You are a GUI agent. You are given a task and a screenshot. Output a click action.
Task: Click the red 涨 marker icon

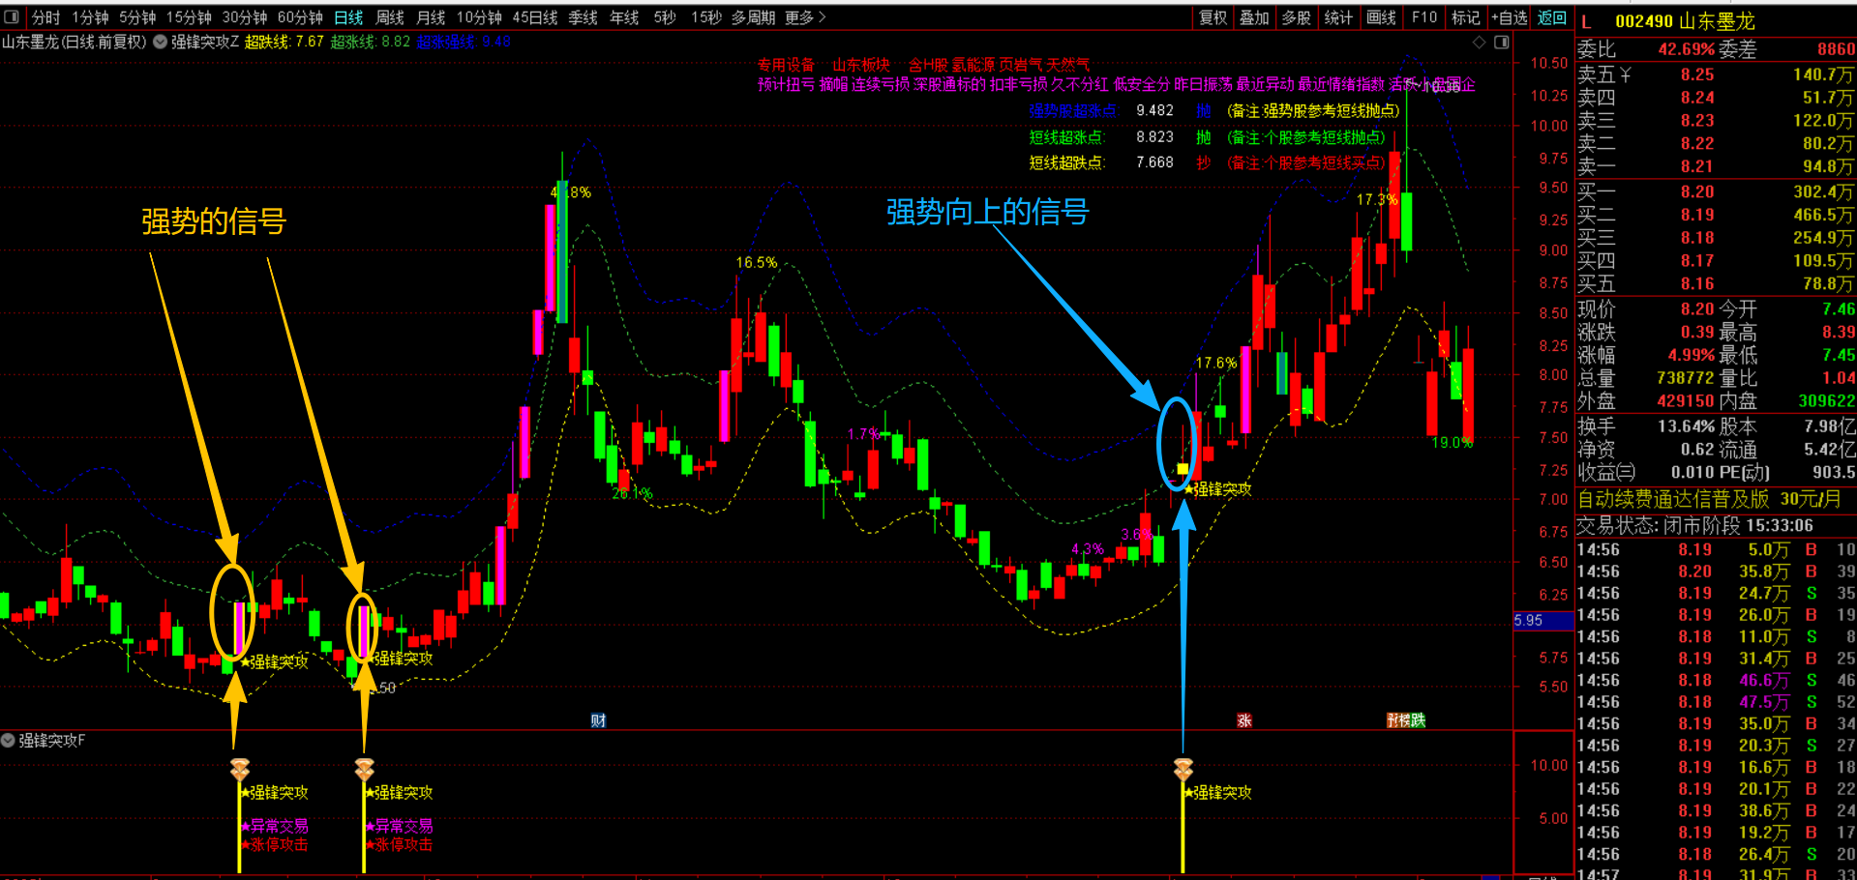coord(1244,720)
